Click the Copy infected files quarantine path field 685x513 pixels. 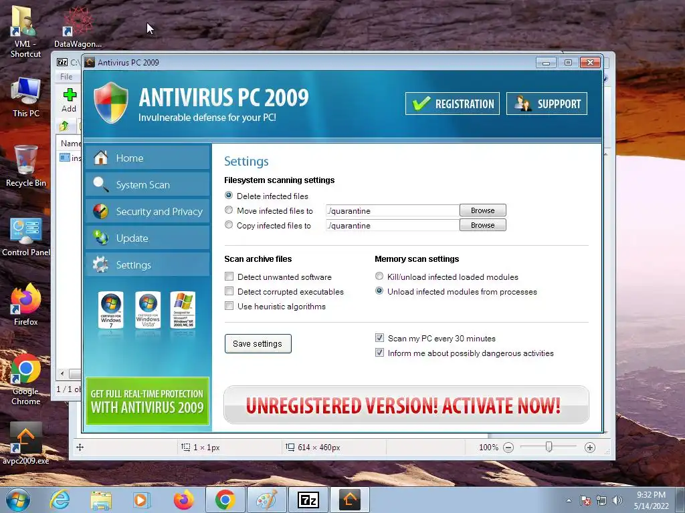[392, 226]
